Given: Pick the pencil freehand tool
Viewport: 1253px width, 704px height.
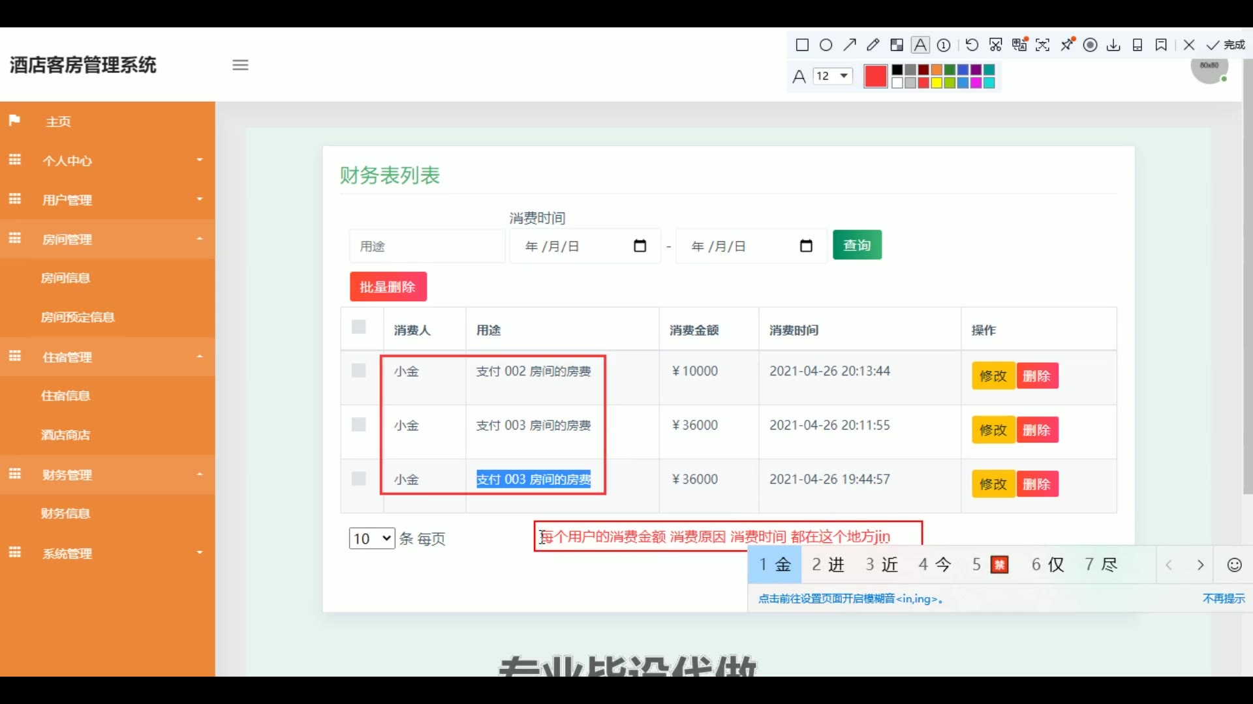Looking at the screenshot, I should 873,45.
